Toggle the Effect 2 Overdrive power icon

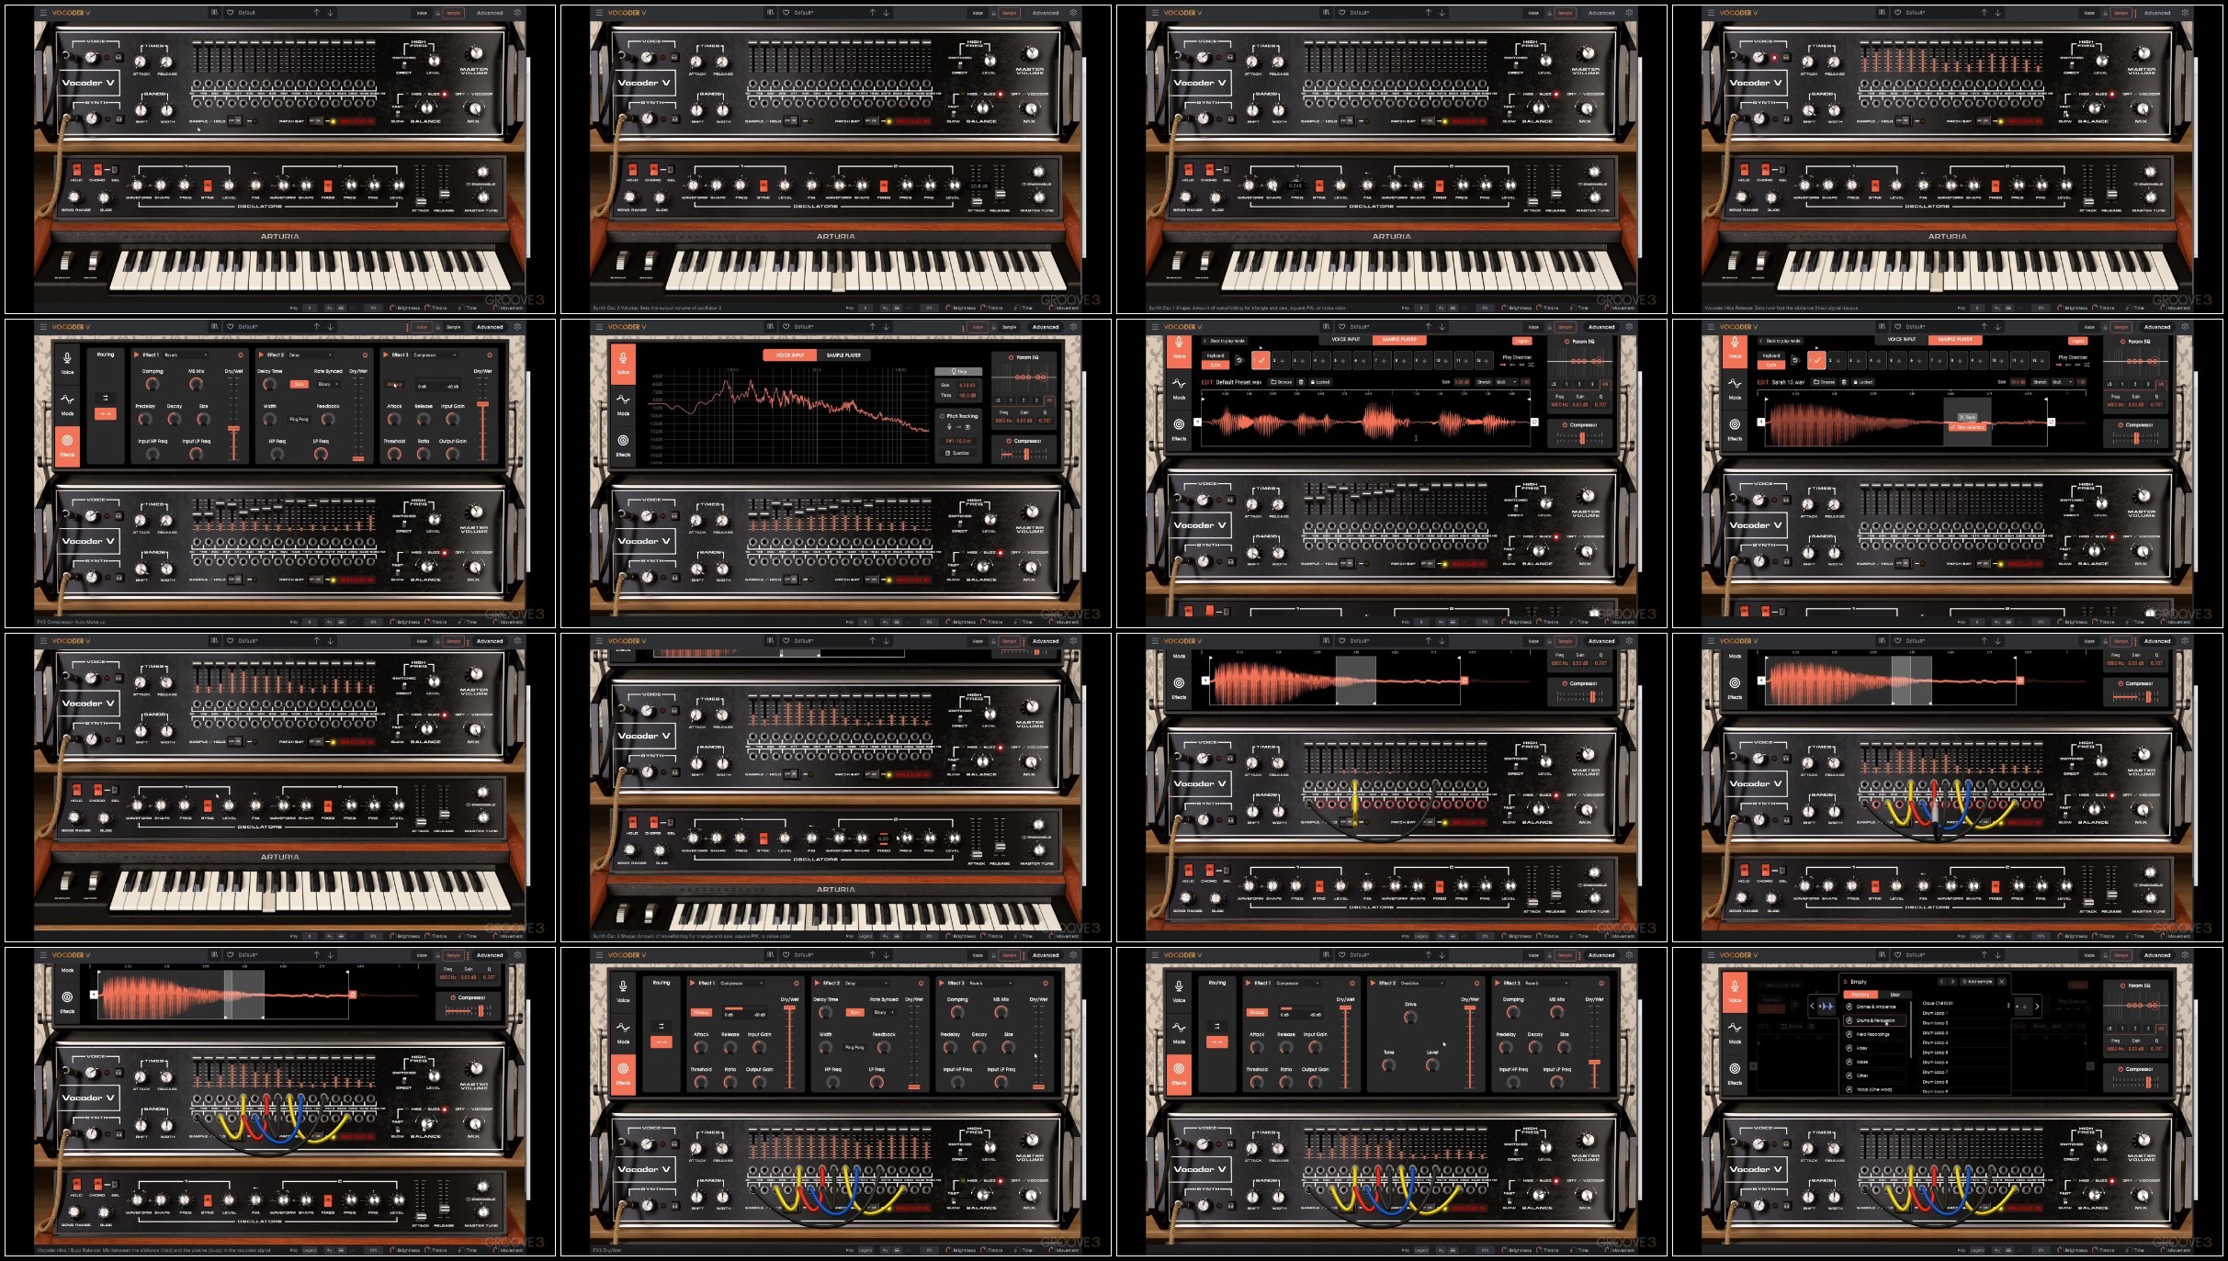coord(1476,983)
